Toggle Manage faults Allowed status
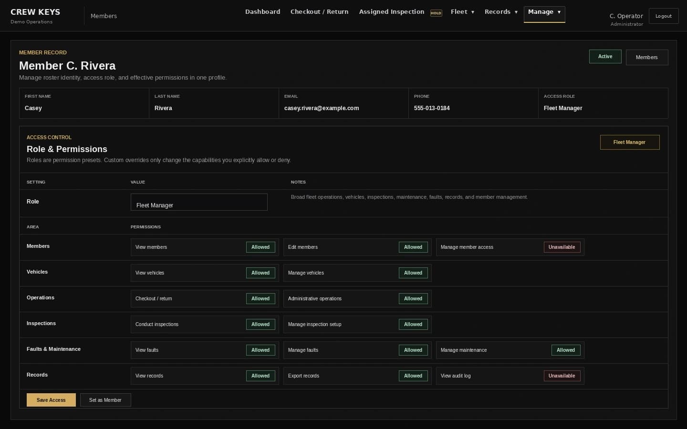This screenshot has width=687, height=429. pos(413,350)
